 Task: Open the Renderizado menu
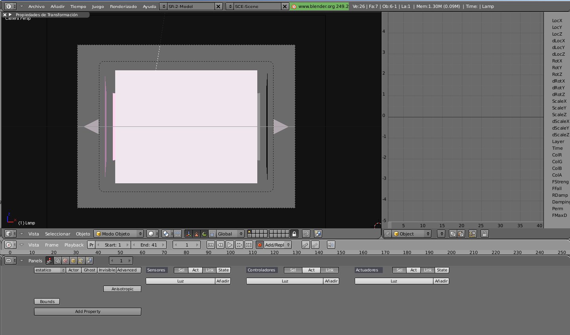pyautogui.click(x=123, y=6)
